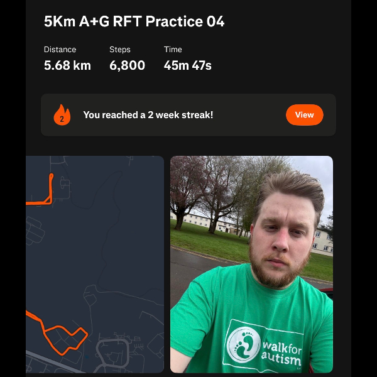Tap the 6,800 steps value

(x=127, y=65)
